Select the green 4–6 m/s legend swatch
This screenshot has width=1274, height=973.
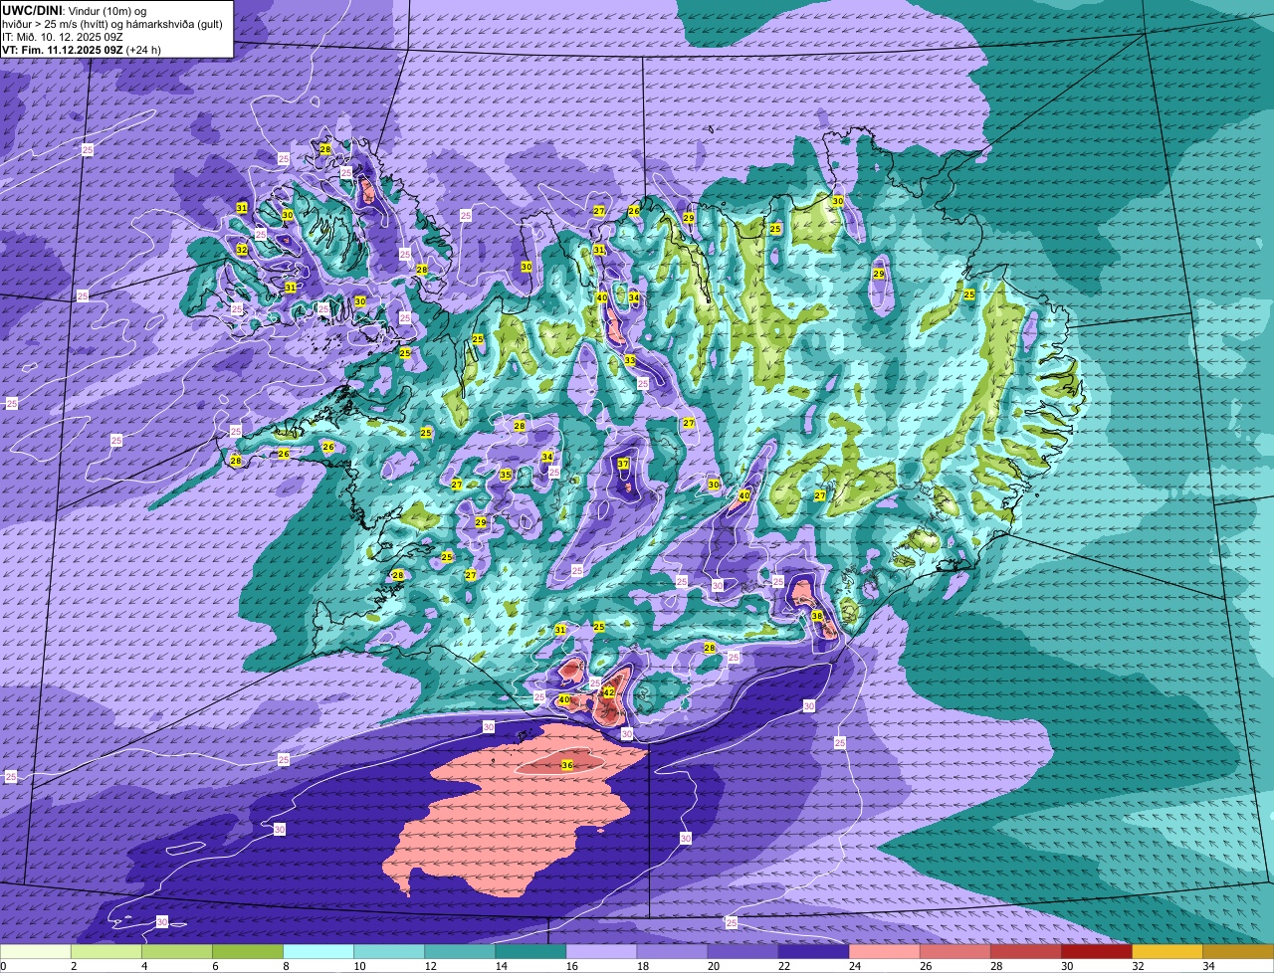click(177, 952)
